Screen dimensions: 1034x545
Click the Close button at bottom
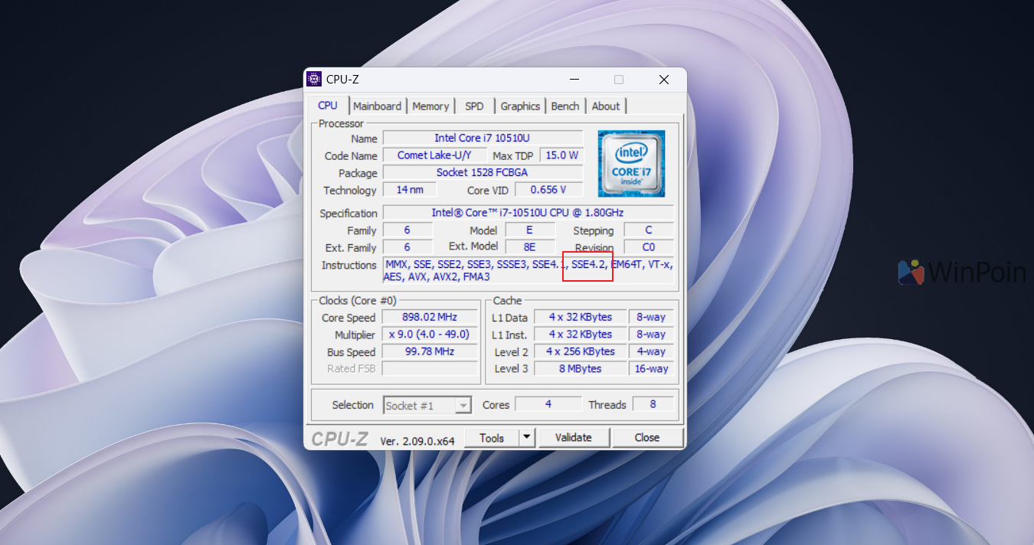(x=647, y=438)
